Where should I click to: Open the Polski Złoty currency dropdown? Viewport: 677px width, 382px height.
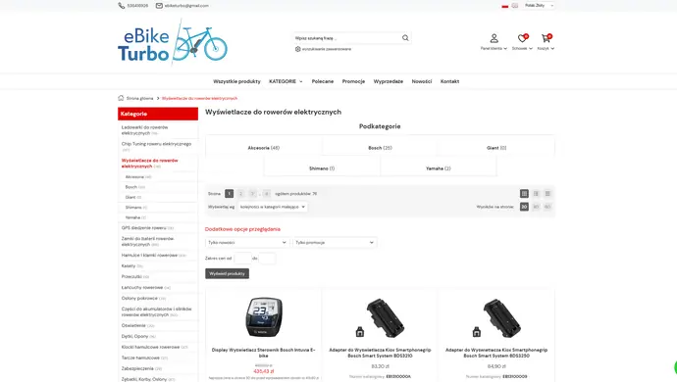[539, 6]
